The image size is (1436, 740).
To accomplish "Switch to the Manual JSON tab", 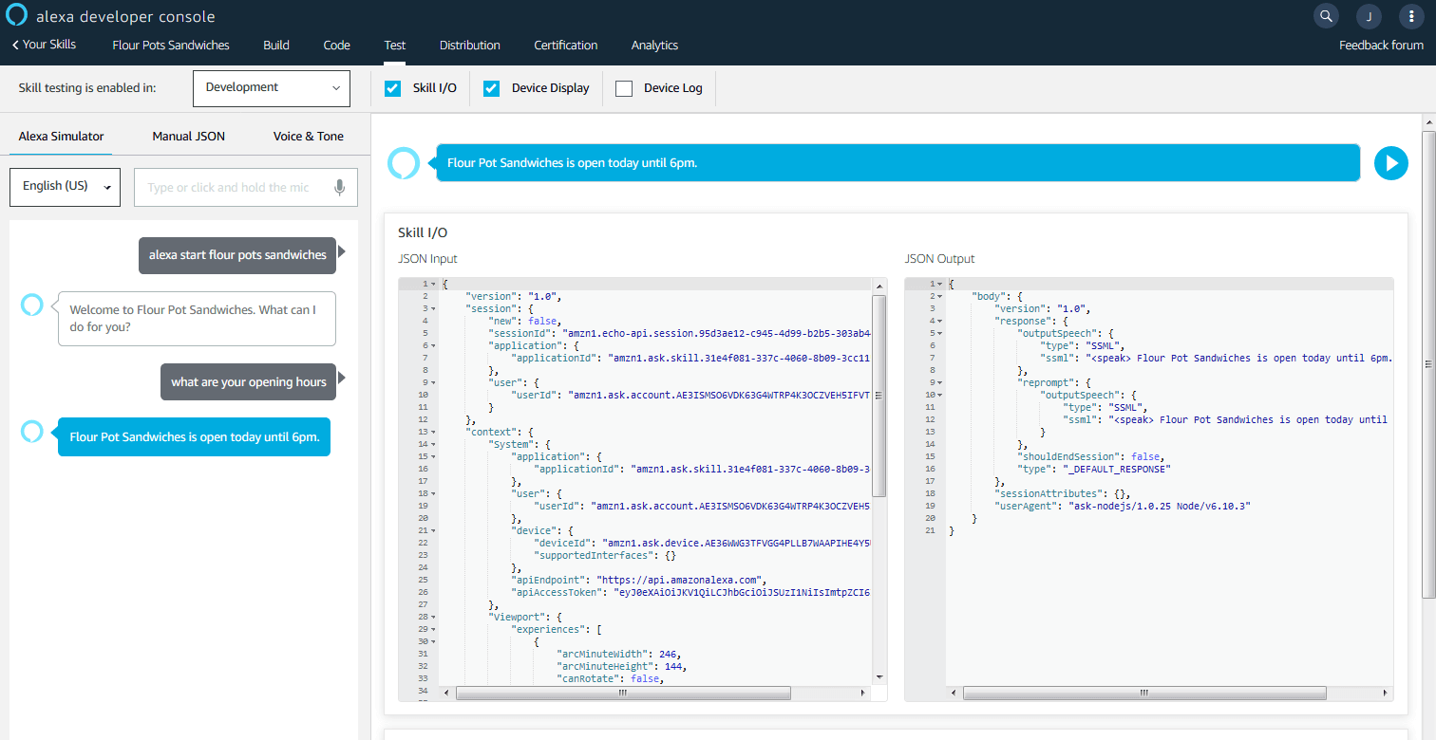I will point(188,137).
